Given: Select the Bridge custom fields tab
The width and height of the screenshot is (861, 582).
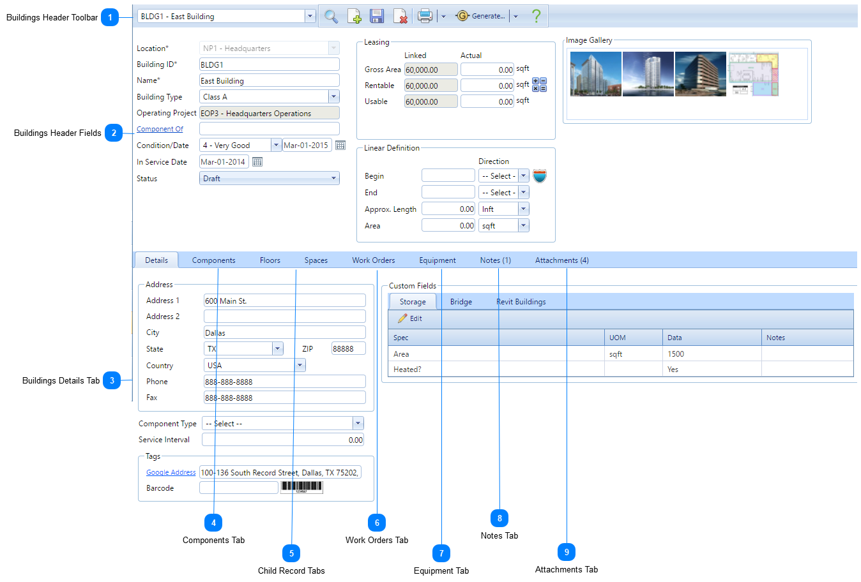Looking at the screenshot, I should [461, 302].
